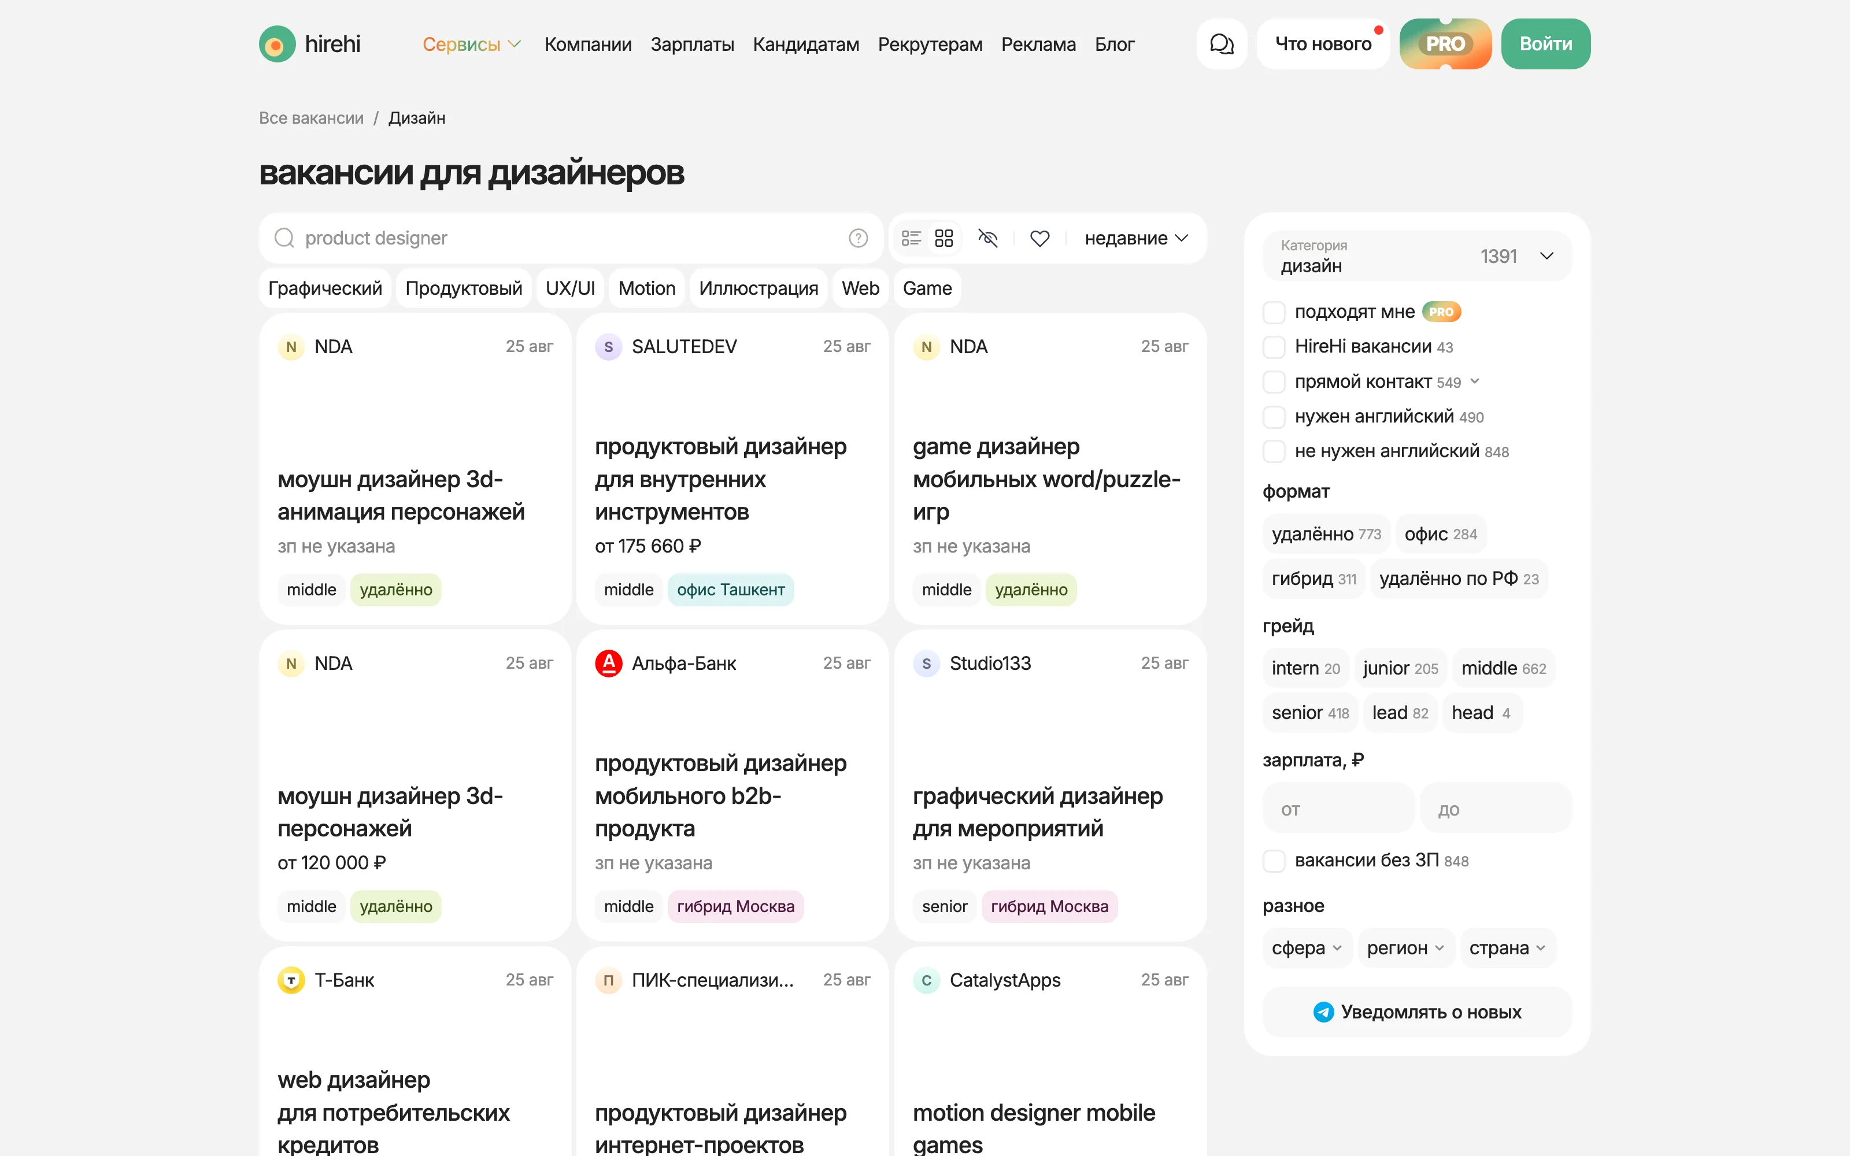The height and width of the screenshot is (1156, 1850).
Task: Open регион dropdown
Action: (x=1405, y=947)
